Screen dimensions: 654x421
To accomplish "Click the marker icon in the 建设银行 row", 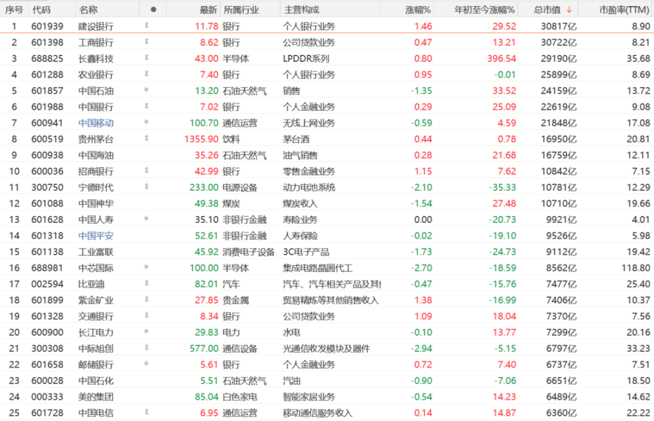I will click(x=147, y=26).
